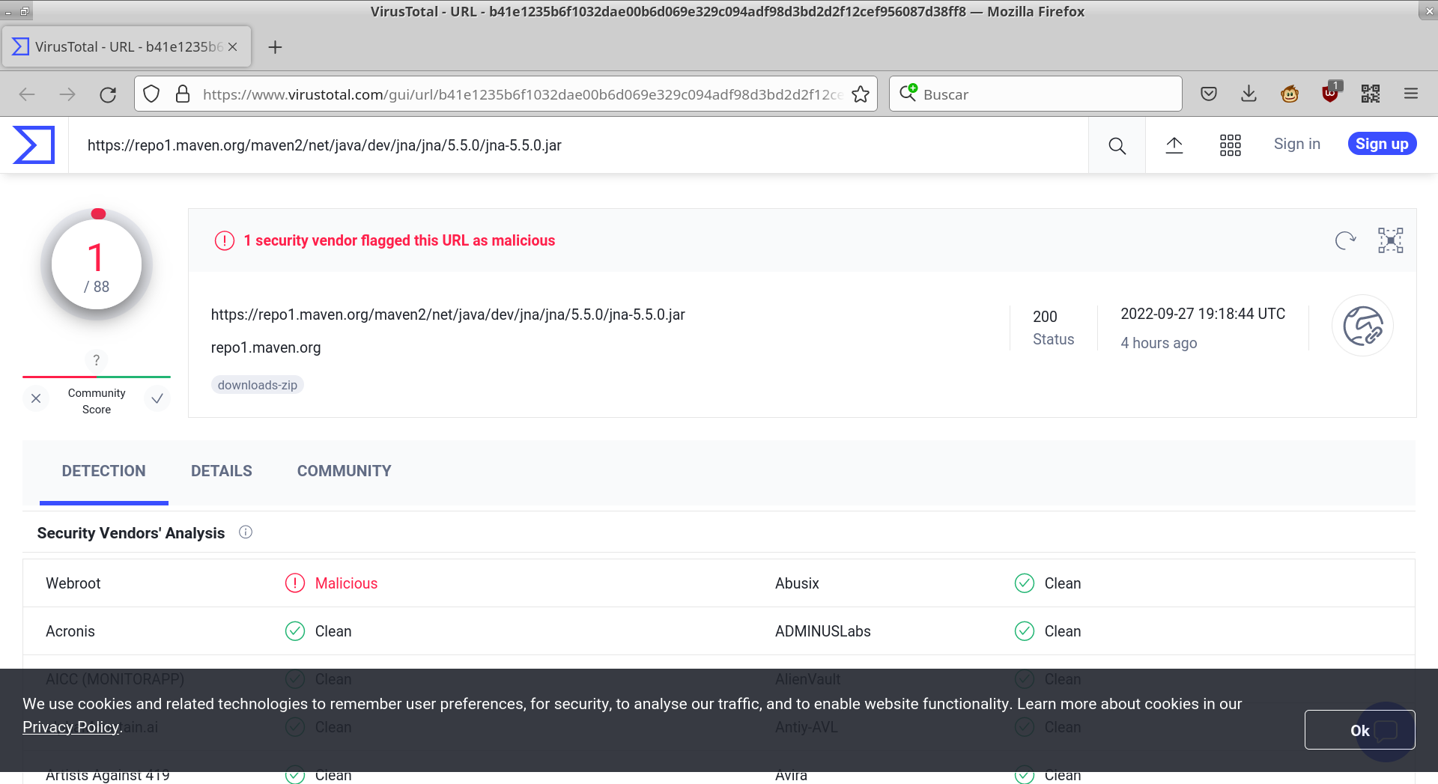The width and height of the screenshot is (1438, 784).
Task: Select the file upload icon
Action: (1174, 145)
